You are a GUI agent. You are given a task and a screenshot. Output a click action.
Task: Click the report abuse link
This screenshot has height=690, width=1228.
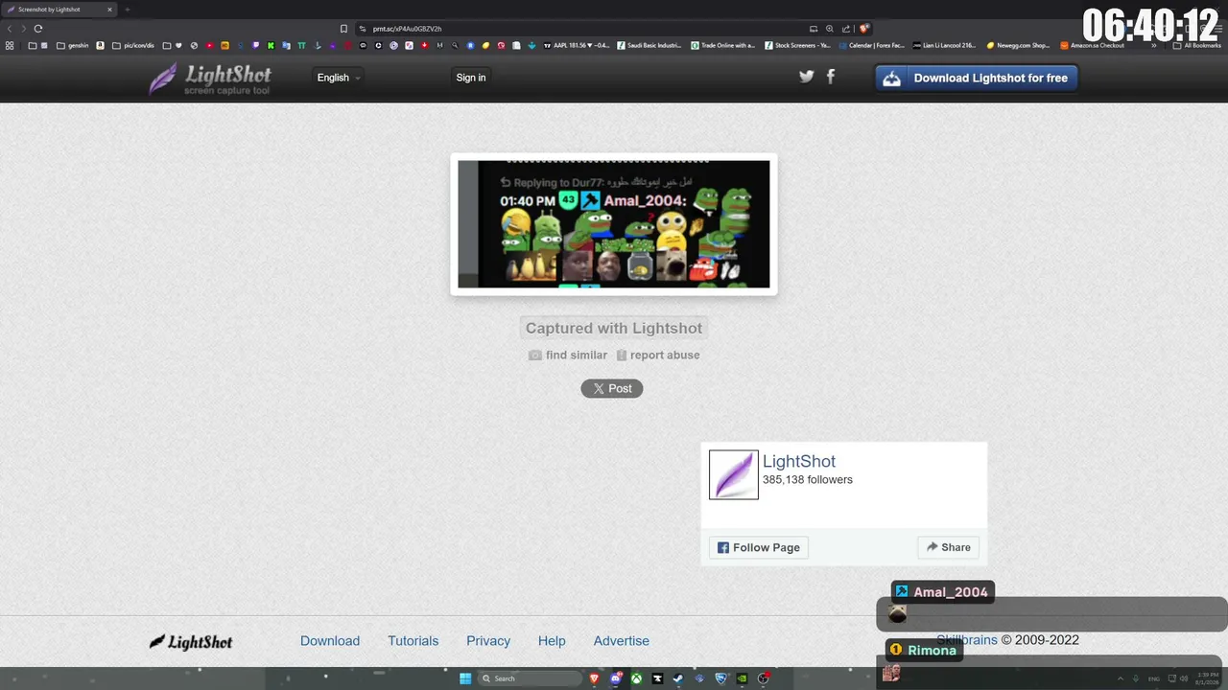[x=658, y=355]
